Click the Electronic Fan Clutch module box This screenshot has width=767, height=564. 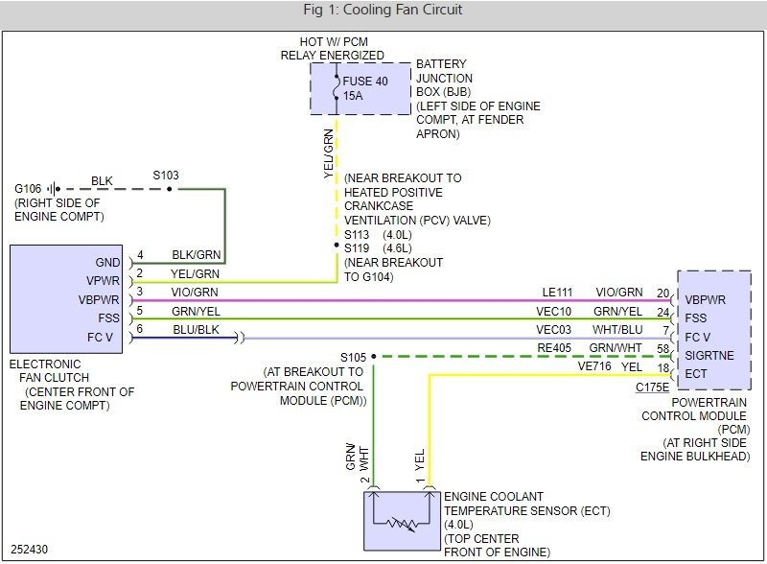pos(66,299)
